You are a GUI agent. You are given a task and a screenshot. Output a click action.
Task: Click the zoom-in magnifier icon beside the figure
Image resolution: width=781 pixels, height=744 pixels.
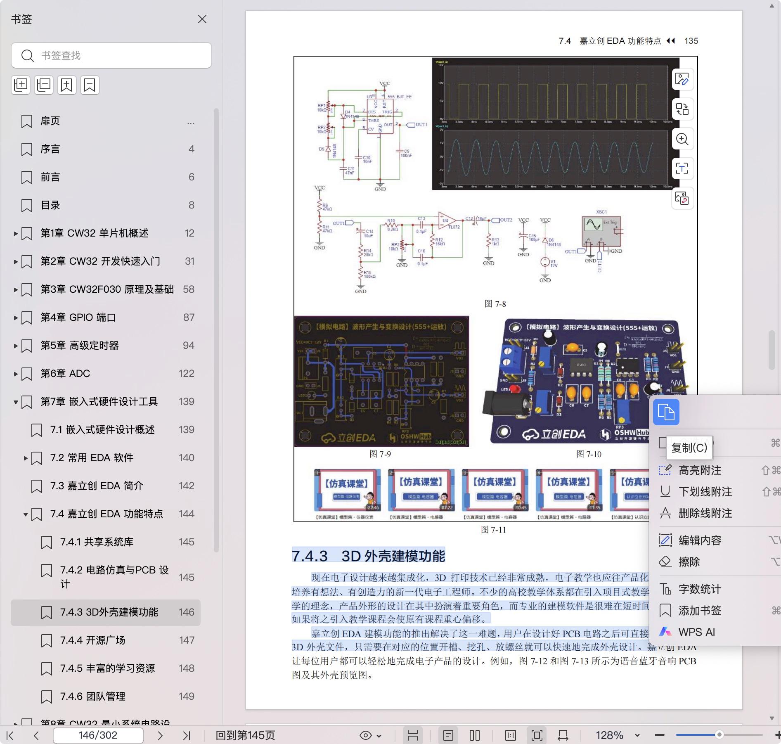682,139
